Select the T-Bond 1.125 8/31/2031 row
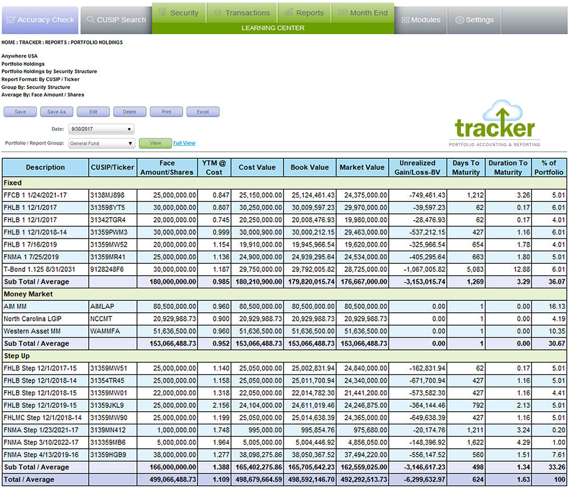 click(45, 269)
